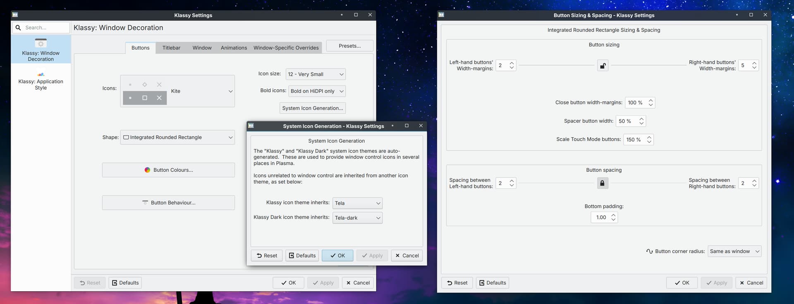This screenshot has height=304, width=794.
Task: Increase Scale Touch Mode buttons percentage
Action: (649, 137)
